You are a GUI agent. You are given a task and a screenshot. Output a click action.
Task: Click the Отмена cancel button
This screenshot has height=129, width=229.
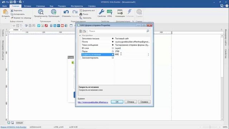131,102
